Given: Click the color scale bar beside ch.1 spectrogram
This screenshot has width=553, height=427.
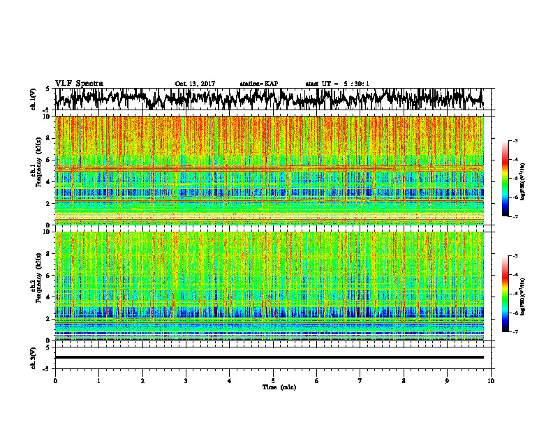Looking at the screenshot, I should [x=506, y=179].
